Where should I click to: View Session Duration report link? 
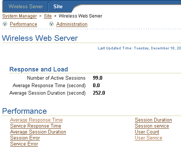point(153,120)
